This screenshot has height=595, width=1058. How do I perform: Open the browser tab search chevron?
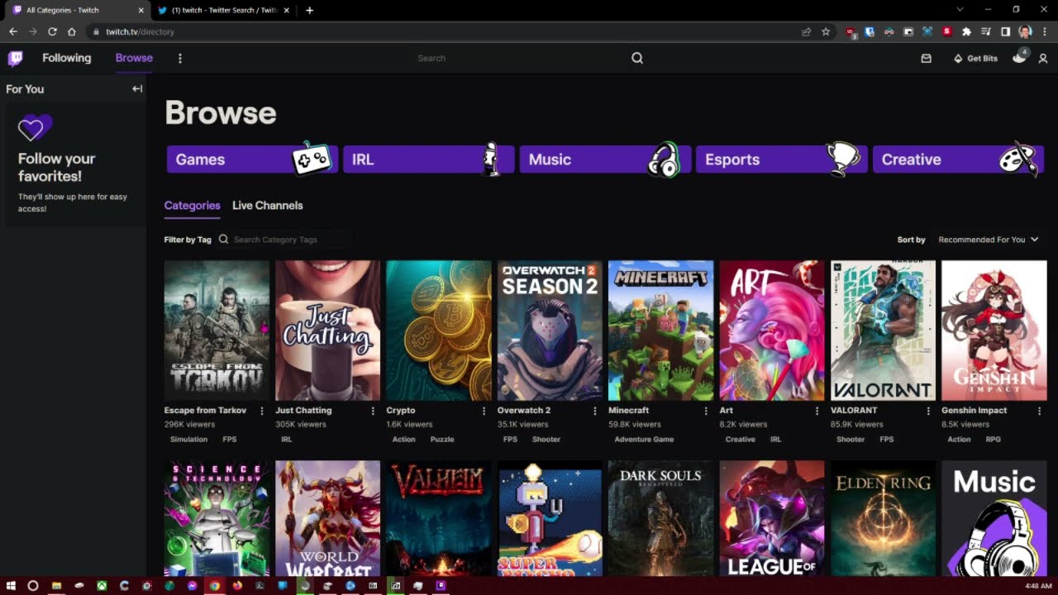(x=960, y=10)
